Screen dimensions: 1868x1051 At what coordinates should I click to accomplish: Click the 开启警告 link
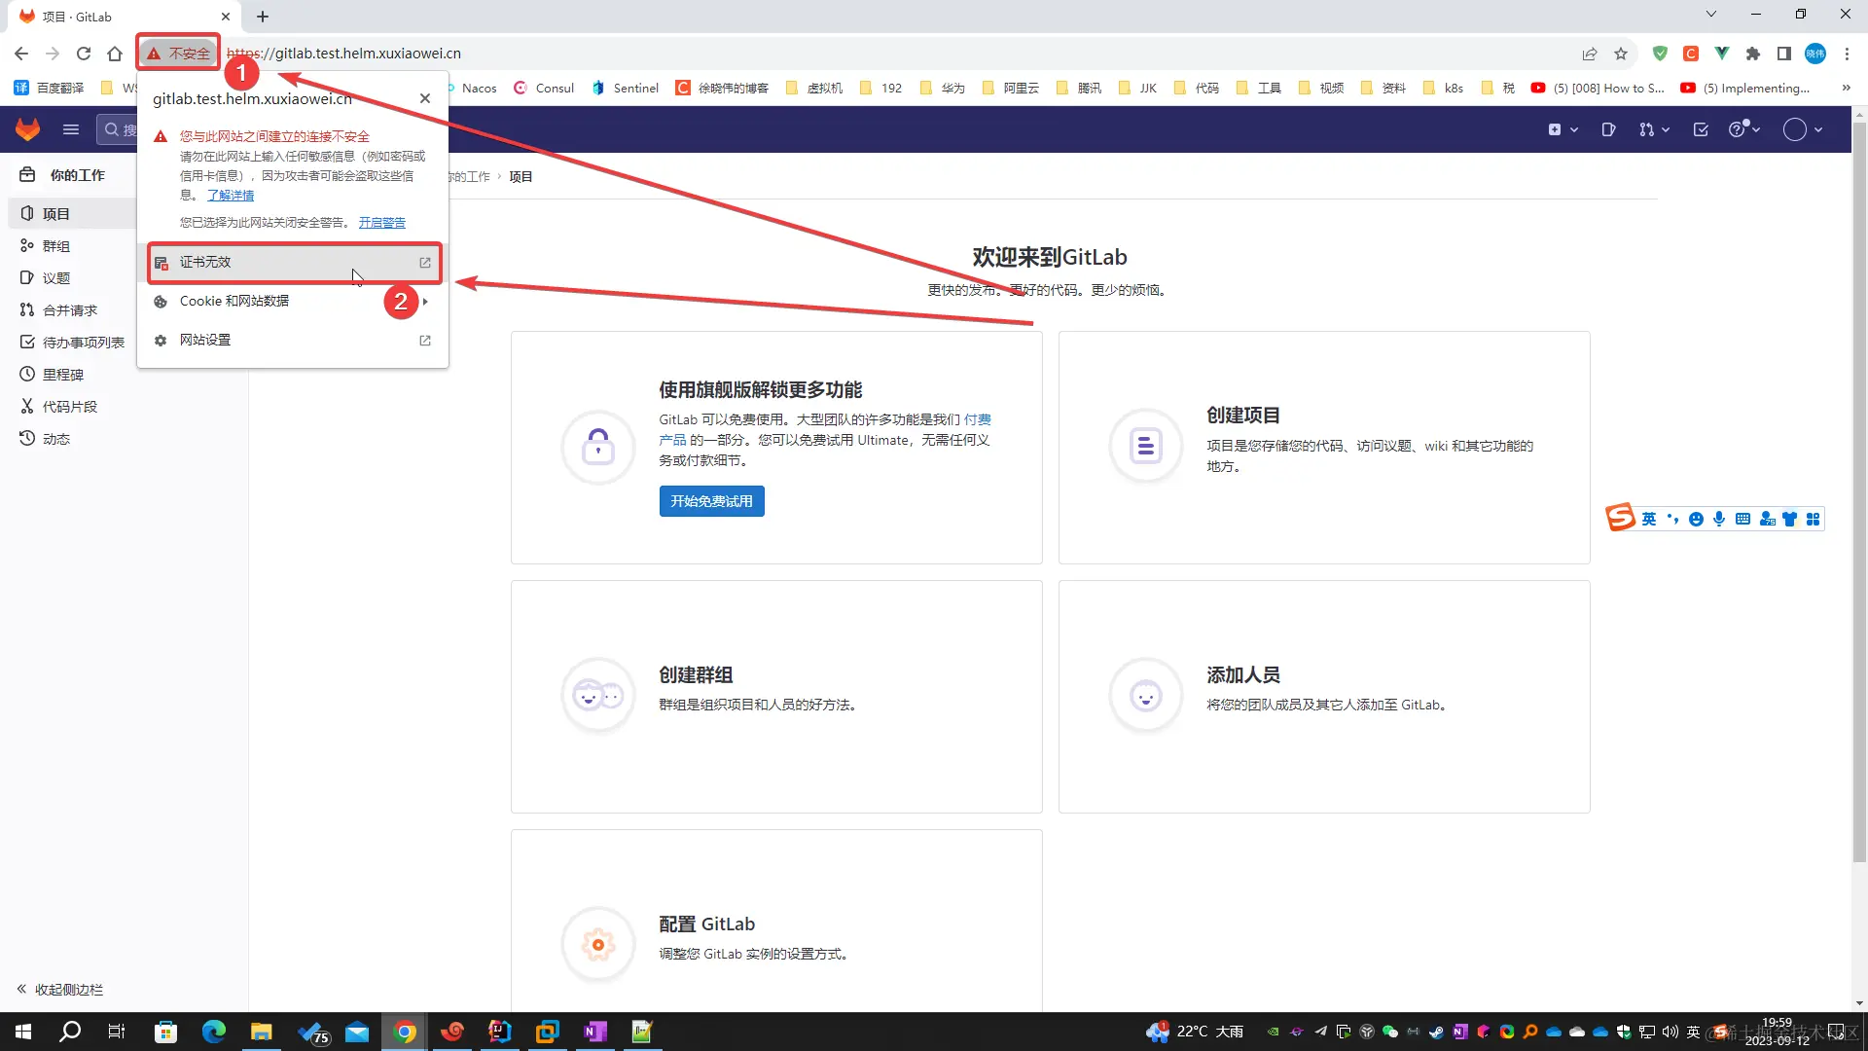381,223
